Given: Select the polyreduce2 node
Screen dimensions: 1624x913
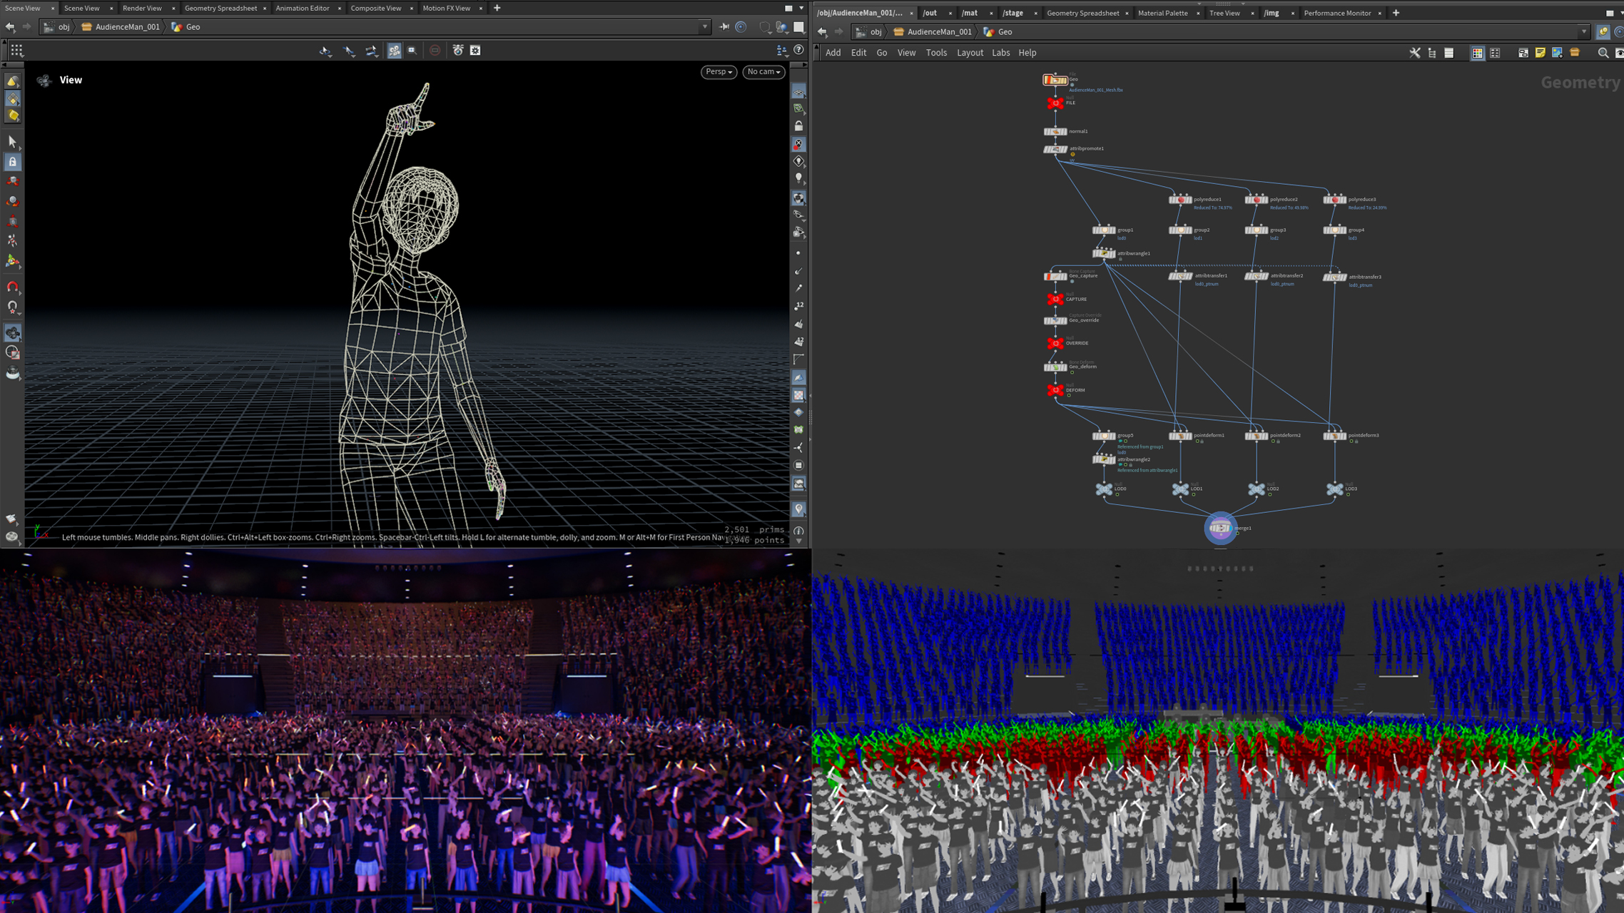Looking at the screenshot, I should click(1256, 200).
